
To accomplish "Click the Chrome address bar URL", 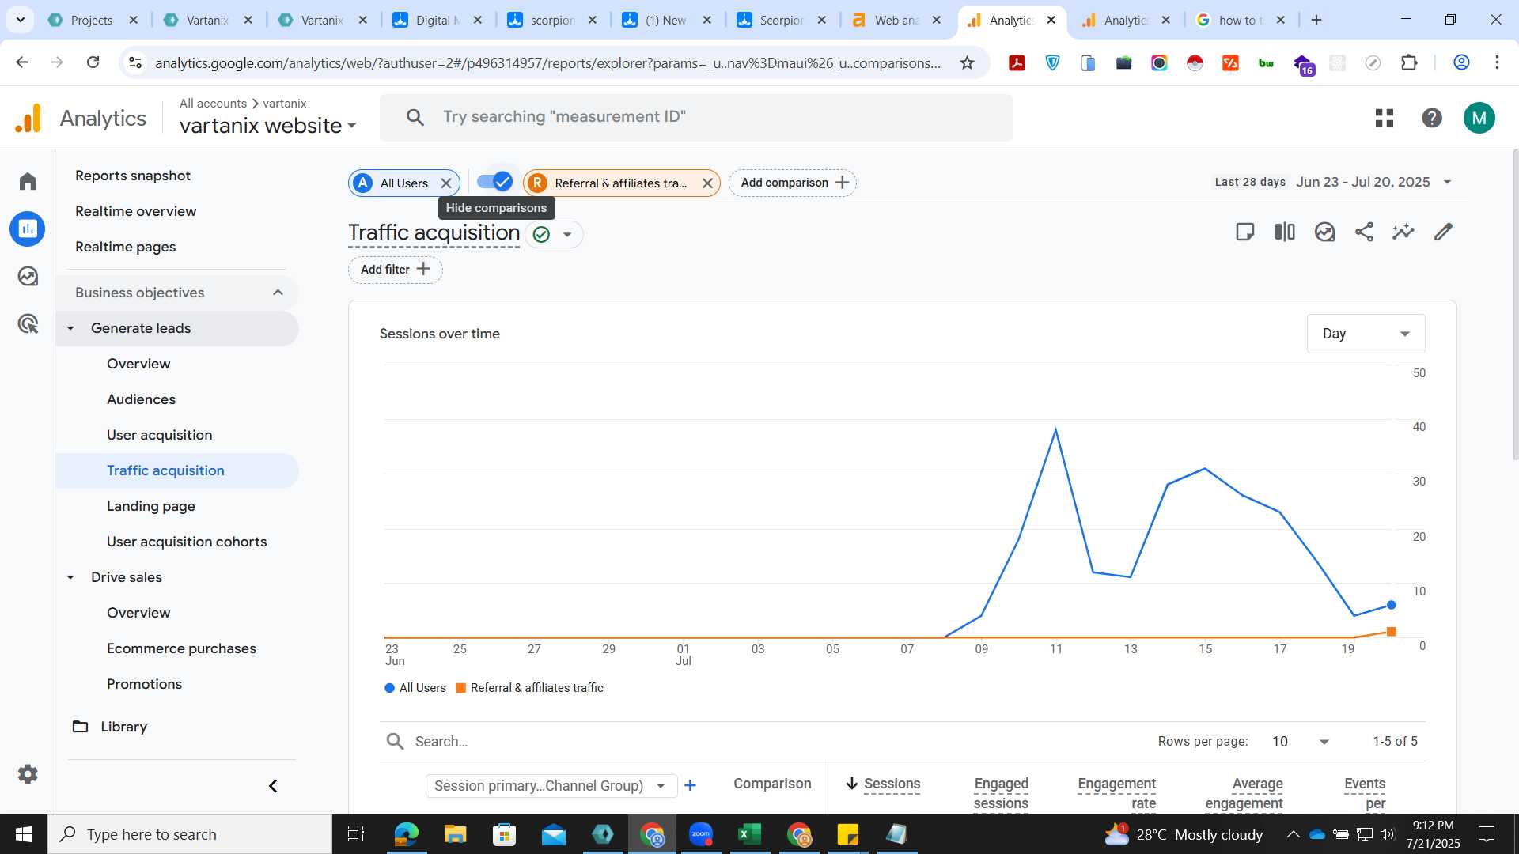I will 547,62.
